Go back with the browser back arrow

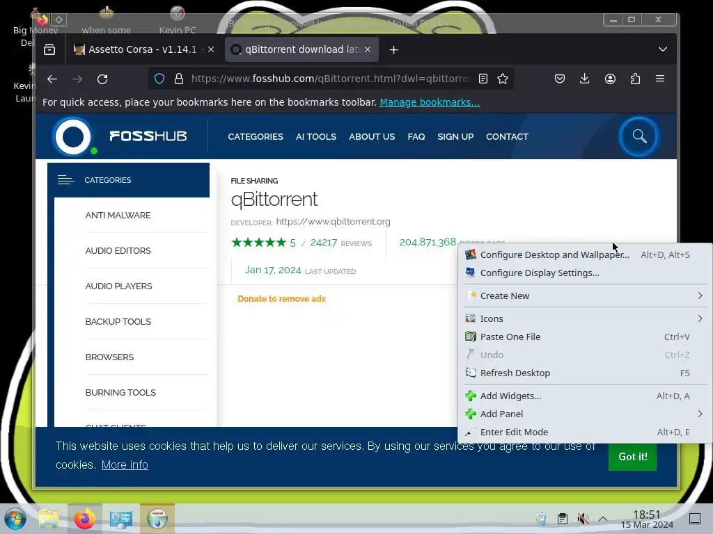pos(52,79)
